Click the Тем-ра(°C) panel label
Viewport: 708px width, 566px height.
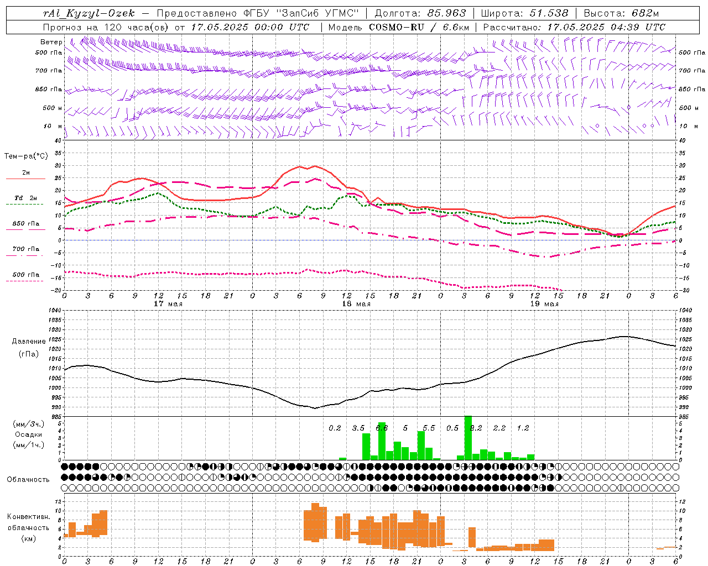click(26, 156)
